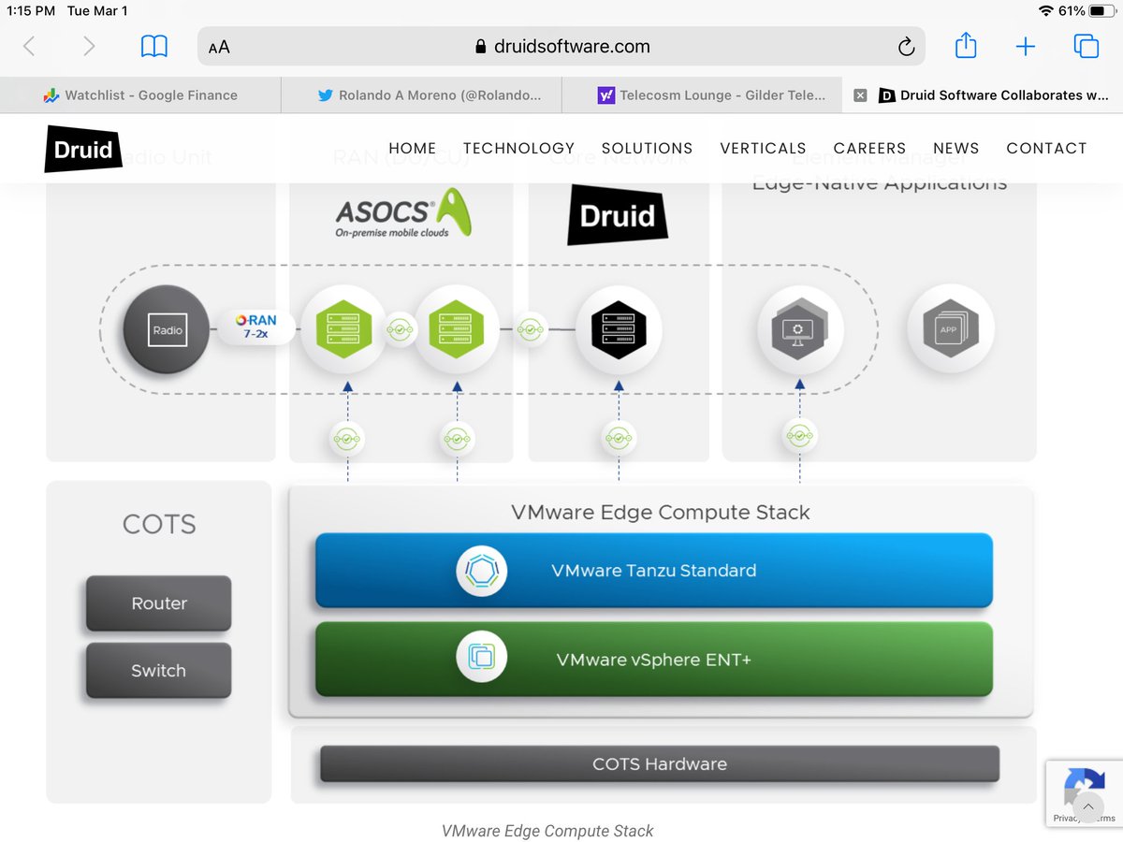Click the vSphere stacked squares icon
Image resolution: width=1123 pixels, height=842 pixels.
[x=481, y=656]
